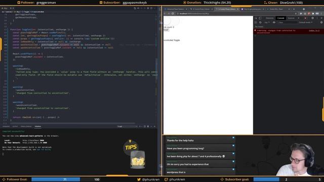
Task: Switch to the fifth browser tab
Action: [x=277, y=9]
